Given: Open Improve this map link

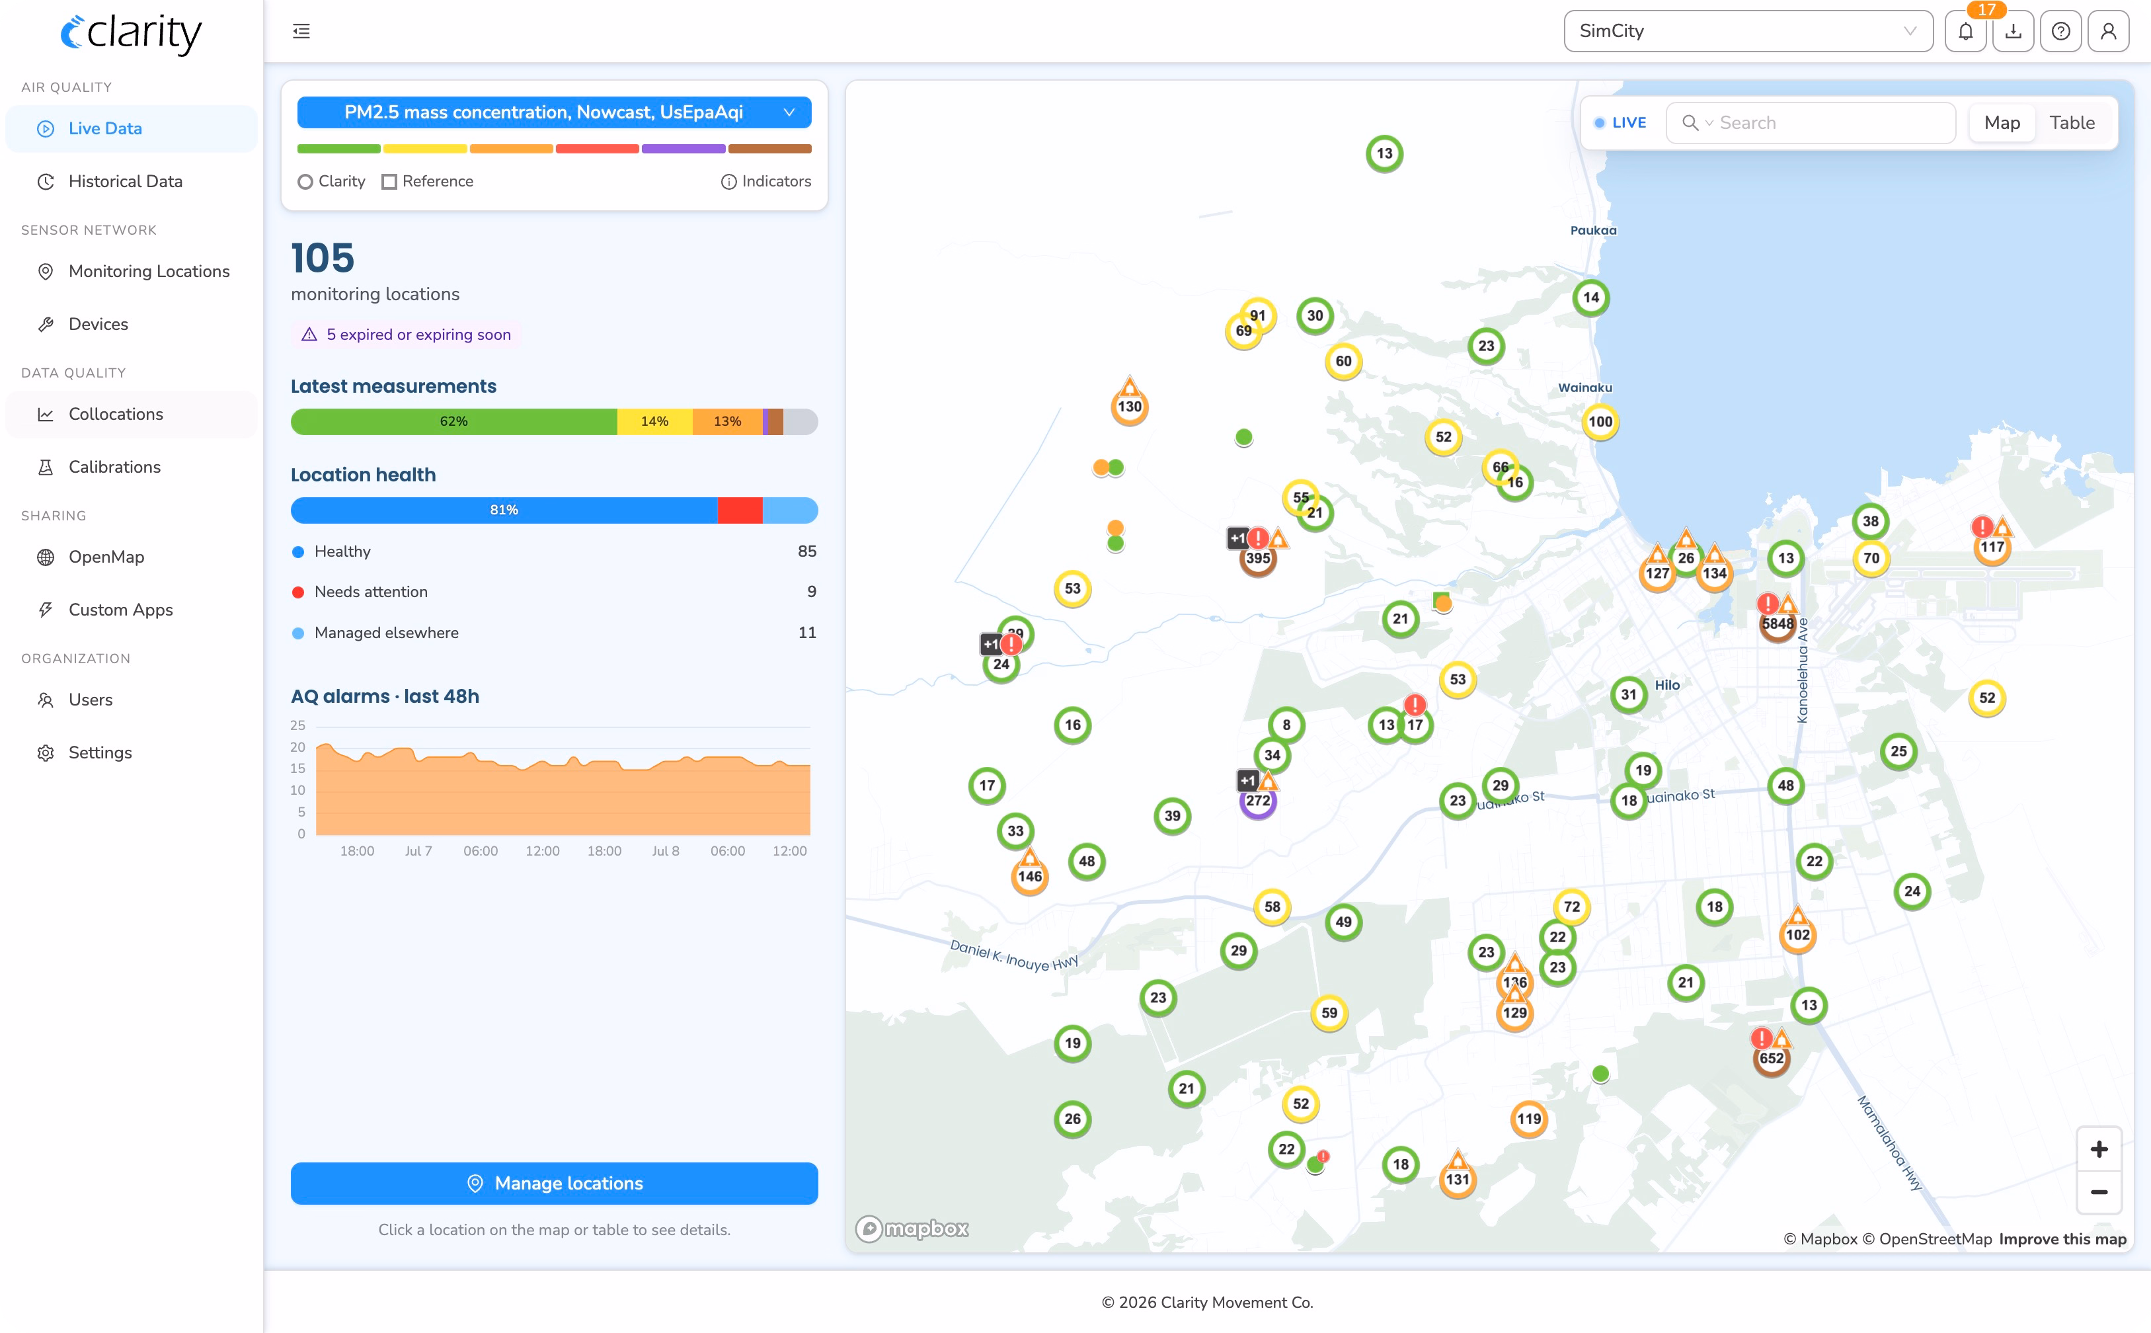Looking at the screenshot, I should [2063, 1240].
